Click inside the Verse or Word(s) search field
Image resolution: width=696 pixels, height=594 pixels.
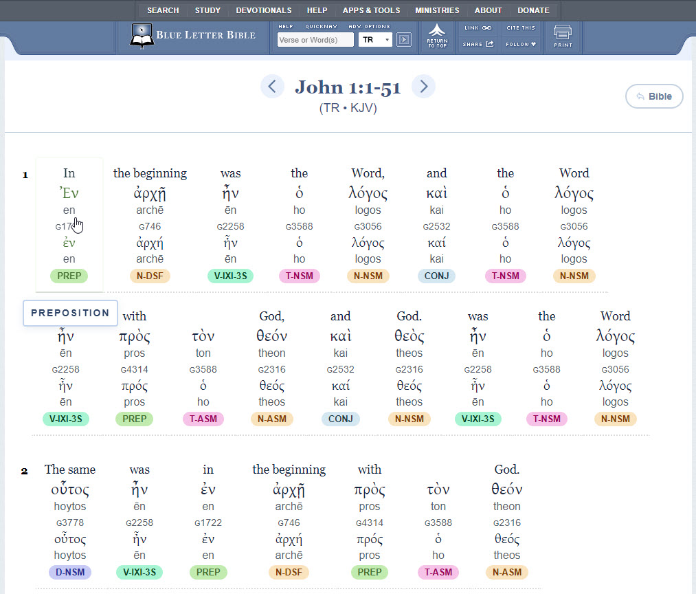pyautogui.click(x=315, y=40)
